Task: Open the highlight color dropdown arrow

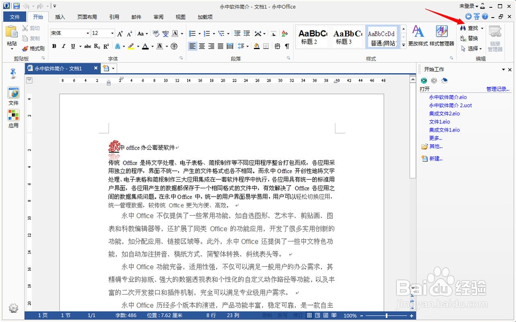Action: (x=138, y=46)
